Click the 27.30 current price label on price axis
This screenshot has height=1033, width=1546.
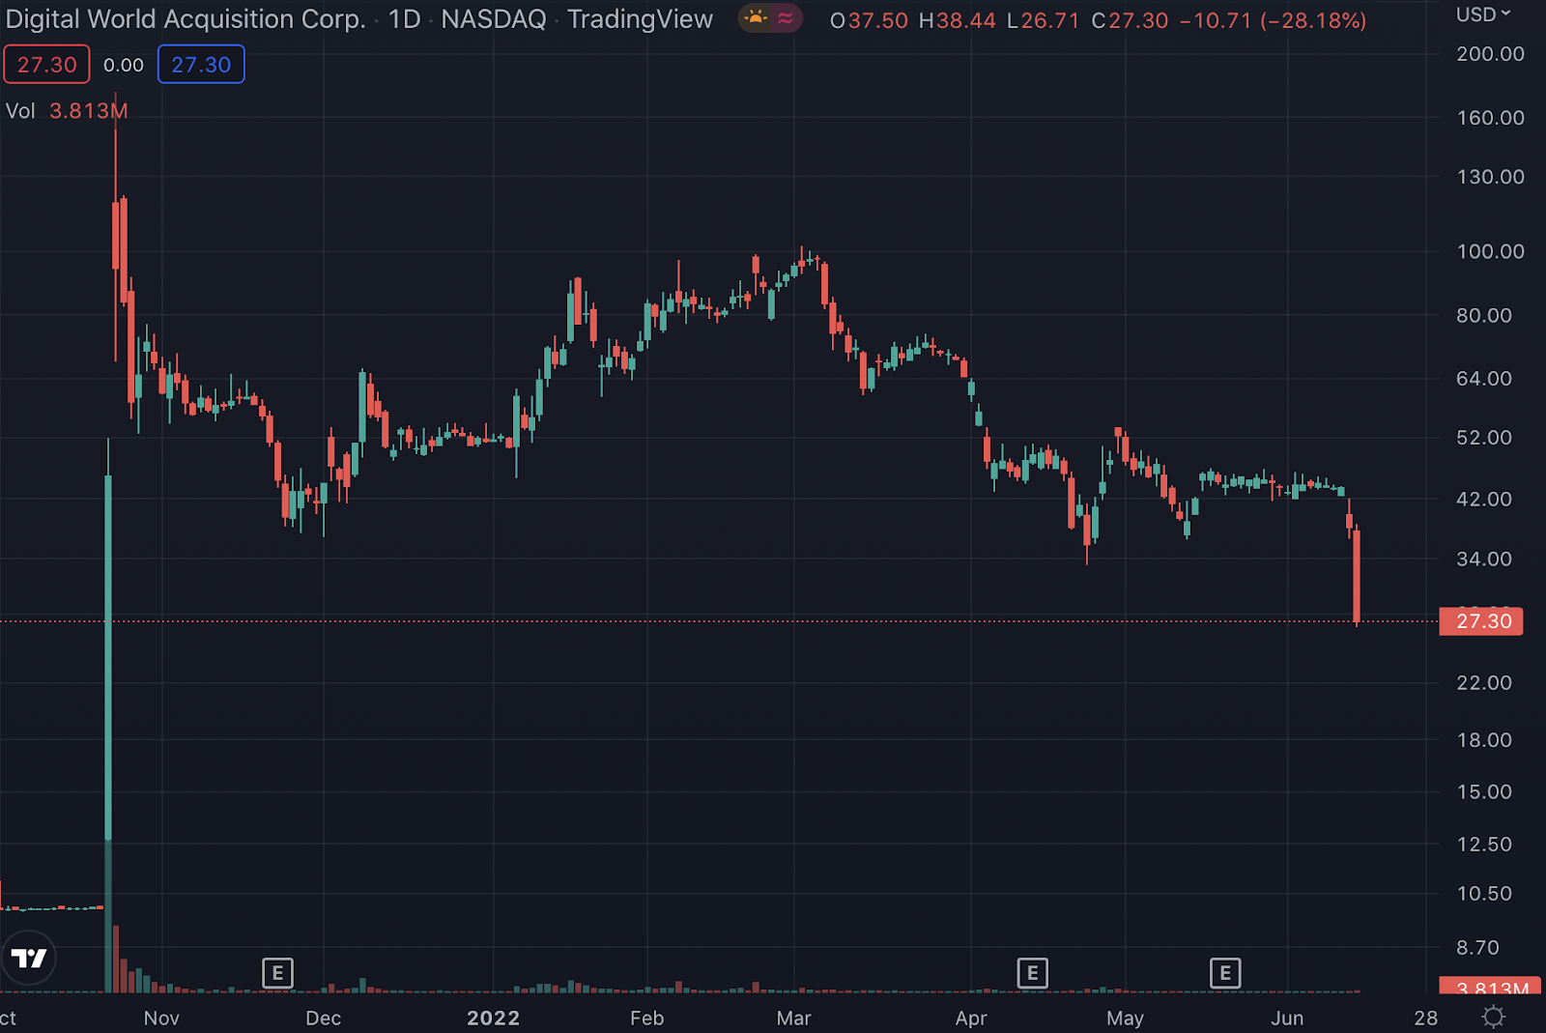(x=1480, y=621)
